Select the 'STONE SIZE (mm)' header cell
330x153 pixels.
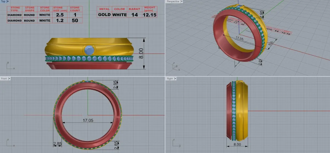tap(60, 9)
